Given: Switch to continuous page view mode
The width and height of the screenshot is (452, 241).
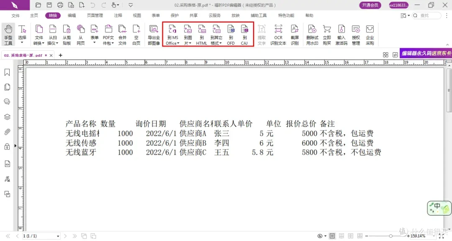Looking at the screenshot, I should (x=342, y=236).
